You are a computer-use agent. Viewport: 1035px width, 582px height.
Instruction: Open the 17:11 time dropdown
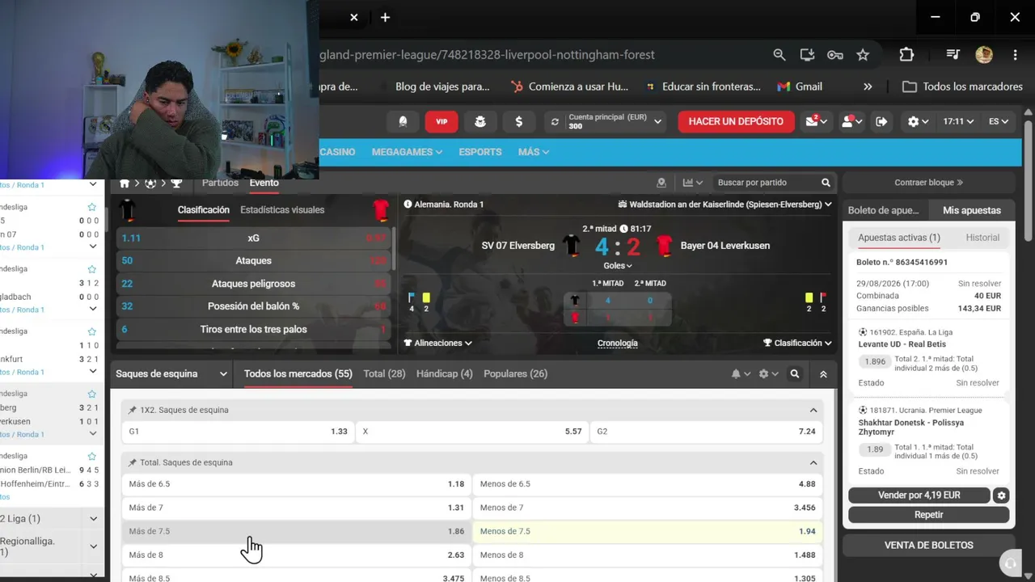(958, 121)
